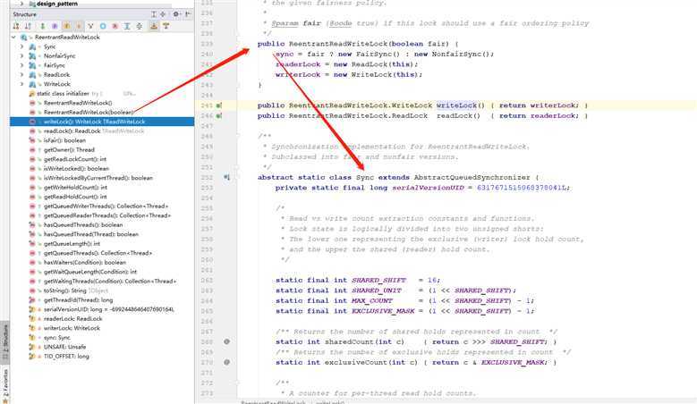697x404 pixels.
Task: Expand the WriteLock class node
Action: pyautogui.click(x=21, y=84)
